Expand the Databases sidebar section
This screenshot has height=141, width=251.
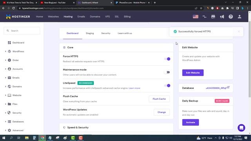[x=5, y=122]
